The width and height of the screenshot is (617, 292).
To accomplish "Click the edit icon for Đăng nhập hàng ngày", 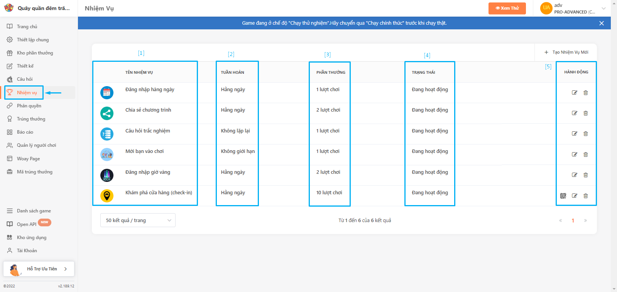I will (x=574, y=93).
